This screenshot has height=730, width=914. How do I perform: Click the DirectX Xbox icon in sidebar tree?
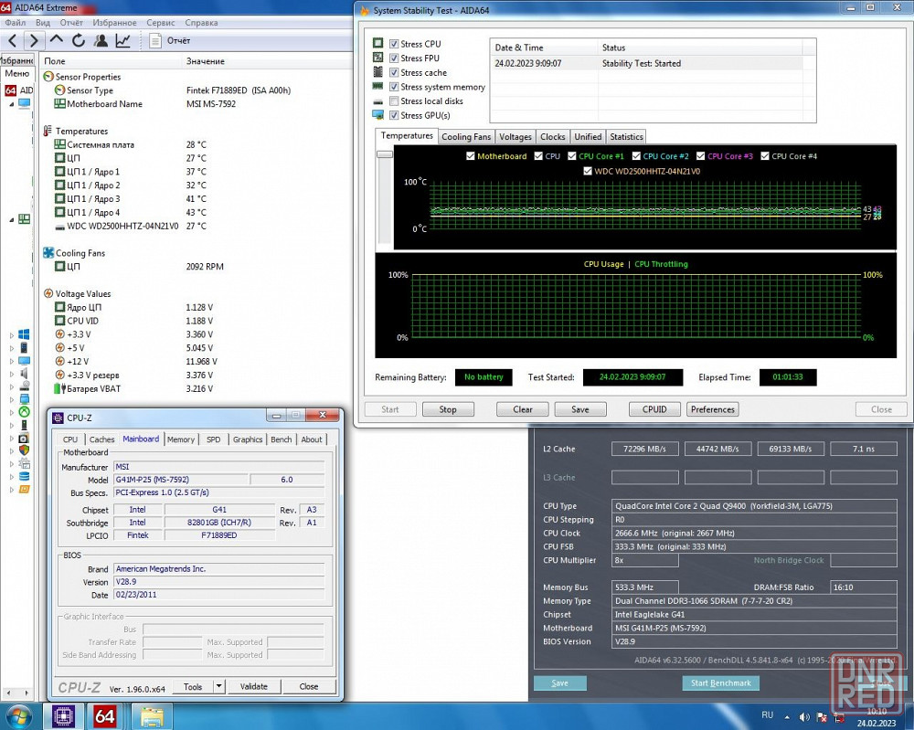pos(24,412)
